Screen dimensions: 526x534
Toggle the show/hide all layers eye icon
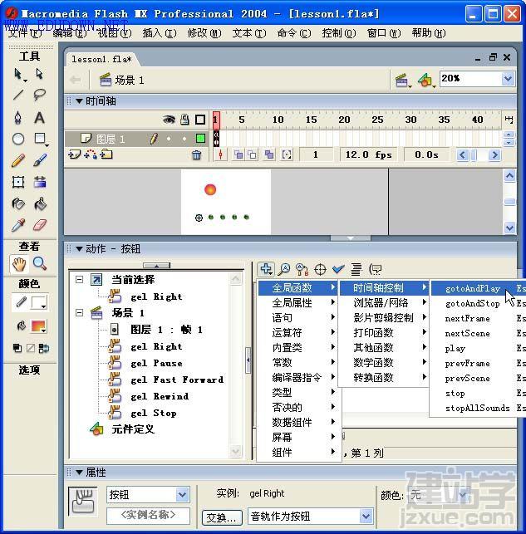coord(169,120)
